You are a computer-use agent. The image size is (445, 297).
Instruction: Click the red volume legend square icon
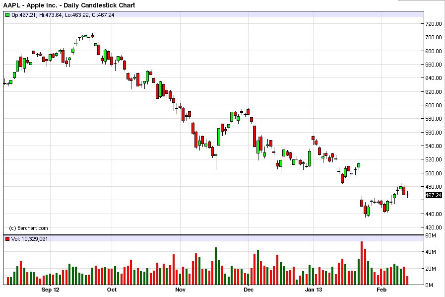tap(7, 239)
